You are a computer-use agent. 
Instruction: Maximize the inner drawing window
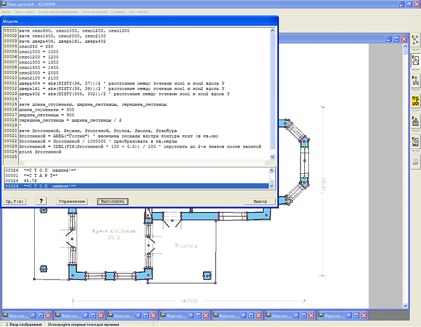pos(396,39)
